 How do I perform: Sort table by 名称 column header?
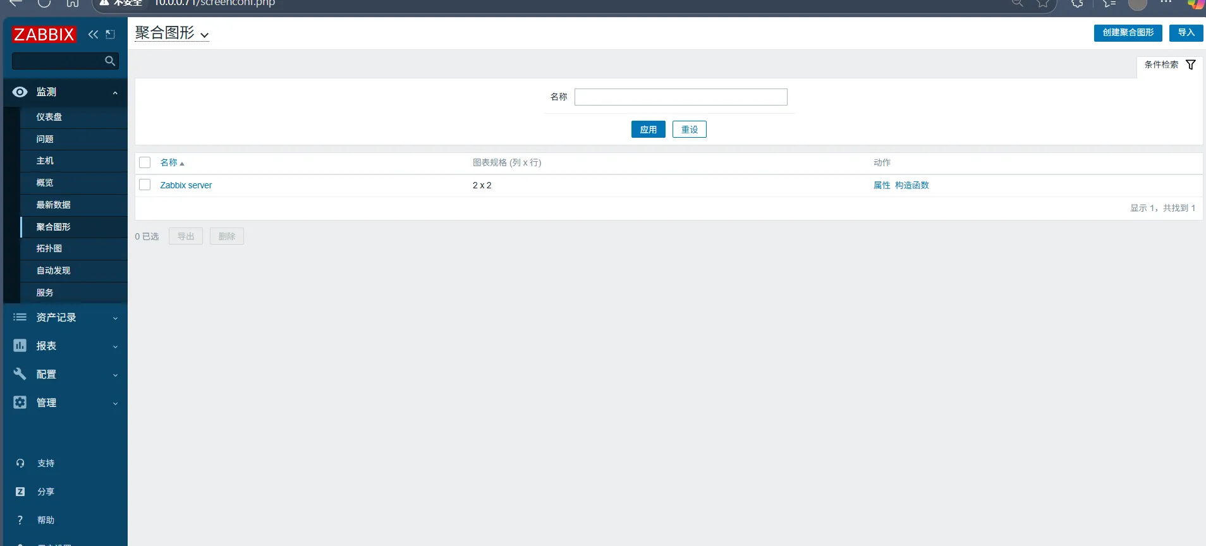tap(169, 163)
